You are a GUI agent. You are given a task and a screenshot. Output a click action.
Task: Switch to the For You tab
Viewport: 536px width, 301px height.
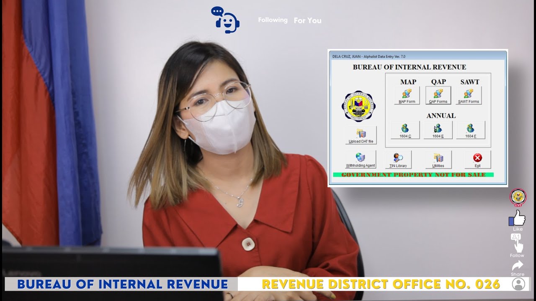[308, 20]
